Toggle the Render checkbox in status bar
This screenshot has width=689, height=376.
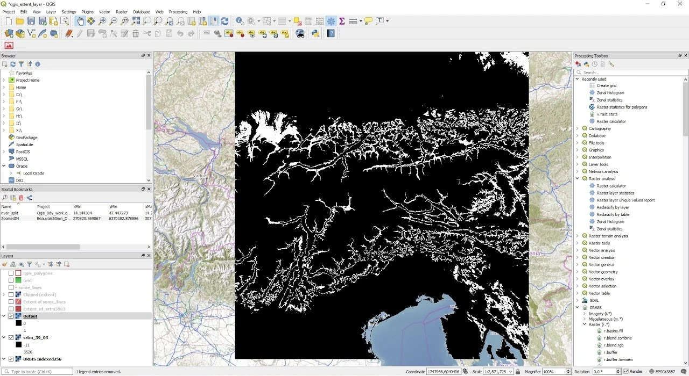pos(626,372)
